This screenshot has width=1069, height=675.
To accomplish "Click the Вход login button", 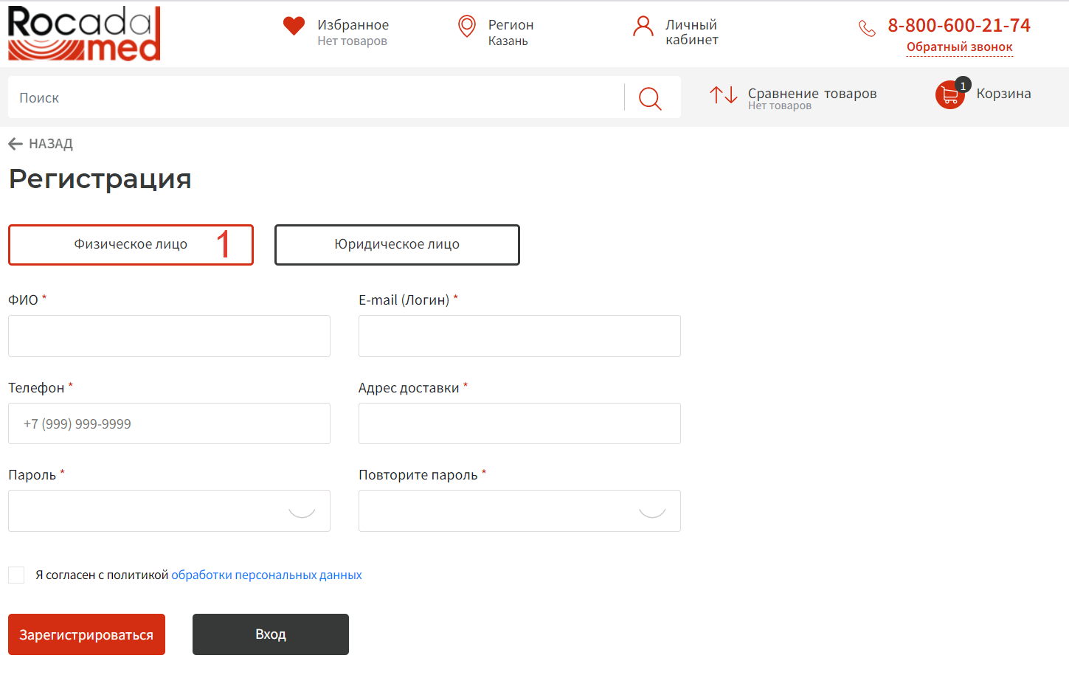I will 271,634.
